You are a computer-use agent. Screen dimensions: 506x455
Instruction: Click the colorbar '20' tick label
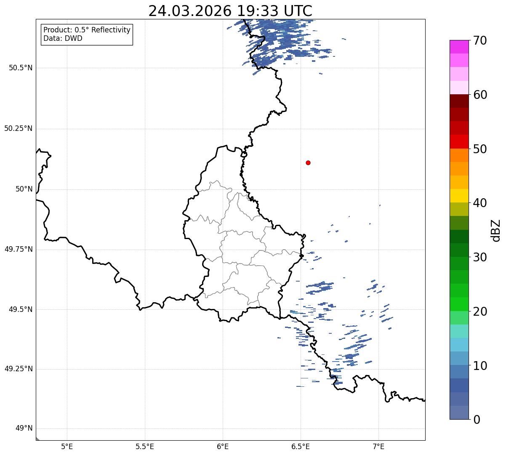click(x=480, y=311)
